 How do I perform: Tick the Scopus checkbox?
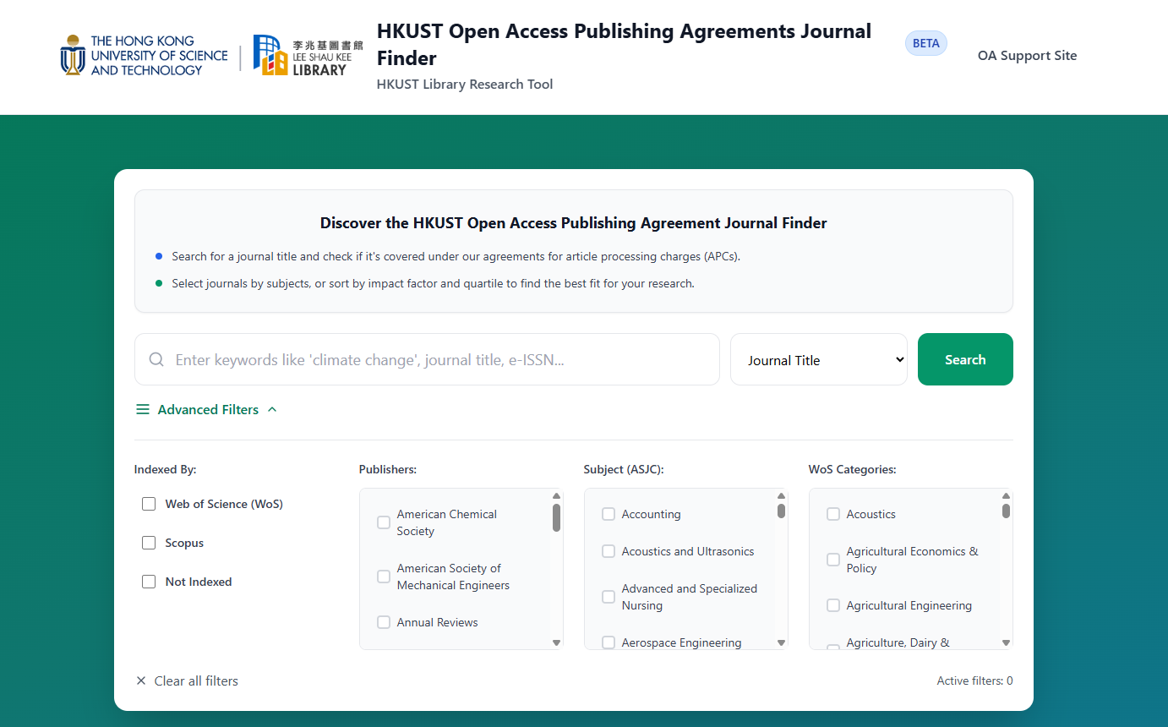click(149, 543)
